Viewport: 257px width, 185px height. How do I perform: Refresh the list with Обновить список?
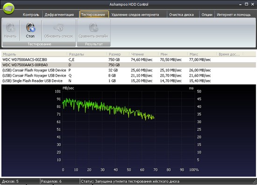(58, 30)
